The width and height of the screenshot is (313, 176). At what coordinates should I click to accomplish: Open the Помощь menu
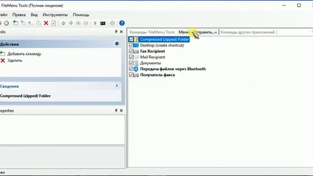point(81,15)
